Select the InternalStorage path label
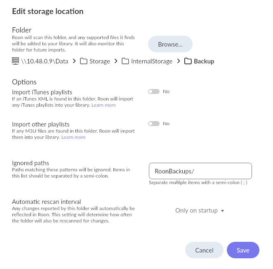 (152, 61)
